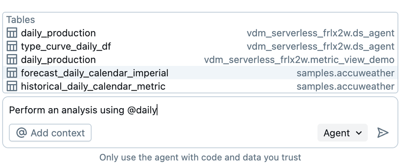Click the Add context button
402x163 pixels.
50,133
